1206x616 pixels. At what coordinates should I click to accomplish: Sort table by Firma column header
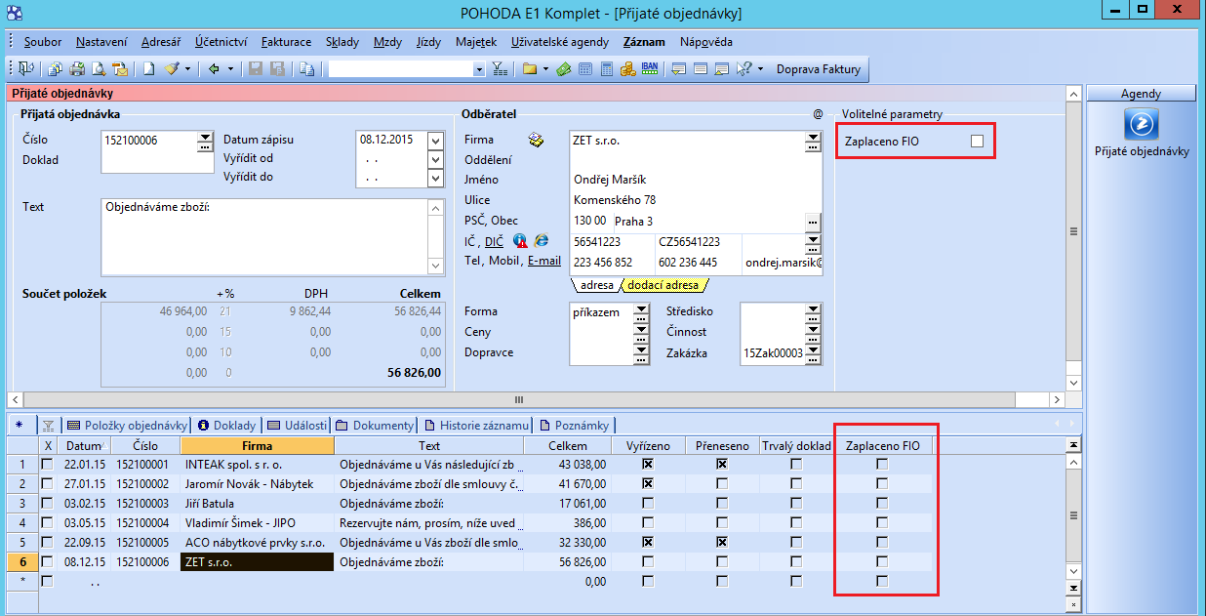(x=258, y=445)
